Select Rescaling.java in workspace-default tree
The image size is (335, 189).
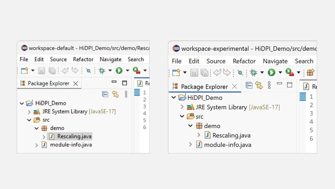[70, 136]
